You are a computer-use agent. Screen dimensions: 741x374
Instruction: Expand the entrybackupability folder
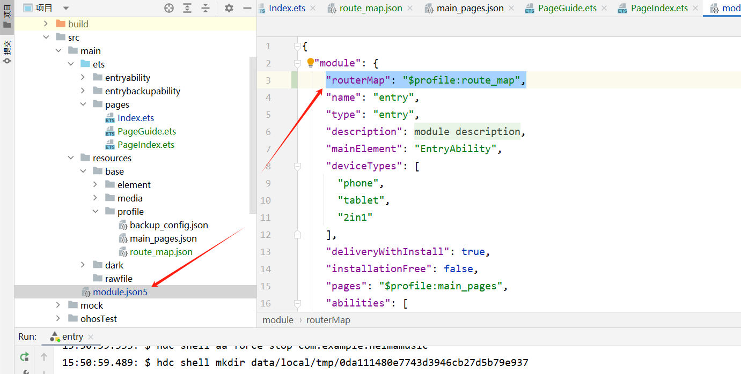tap(83, 91)
